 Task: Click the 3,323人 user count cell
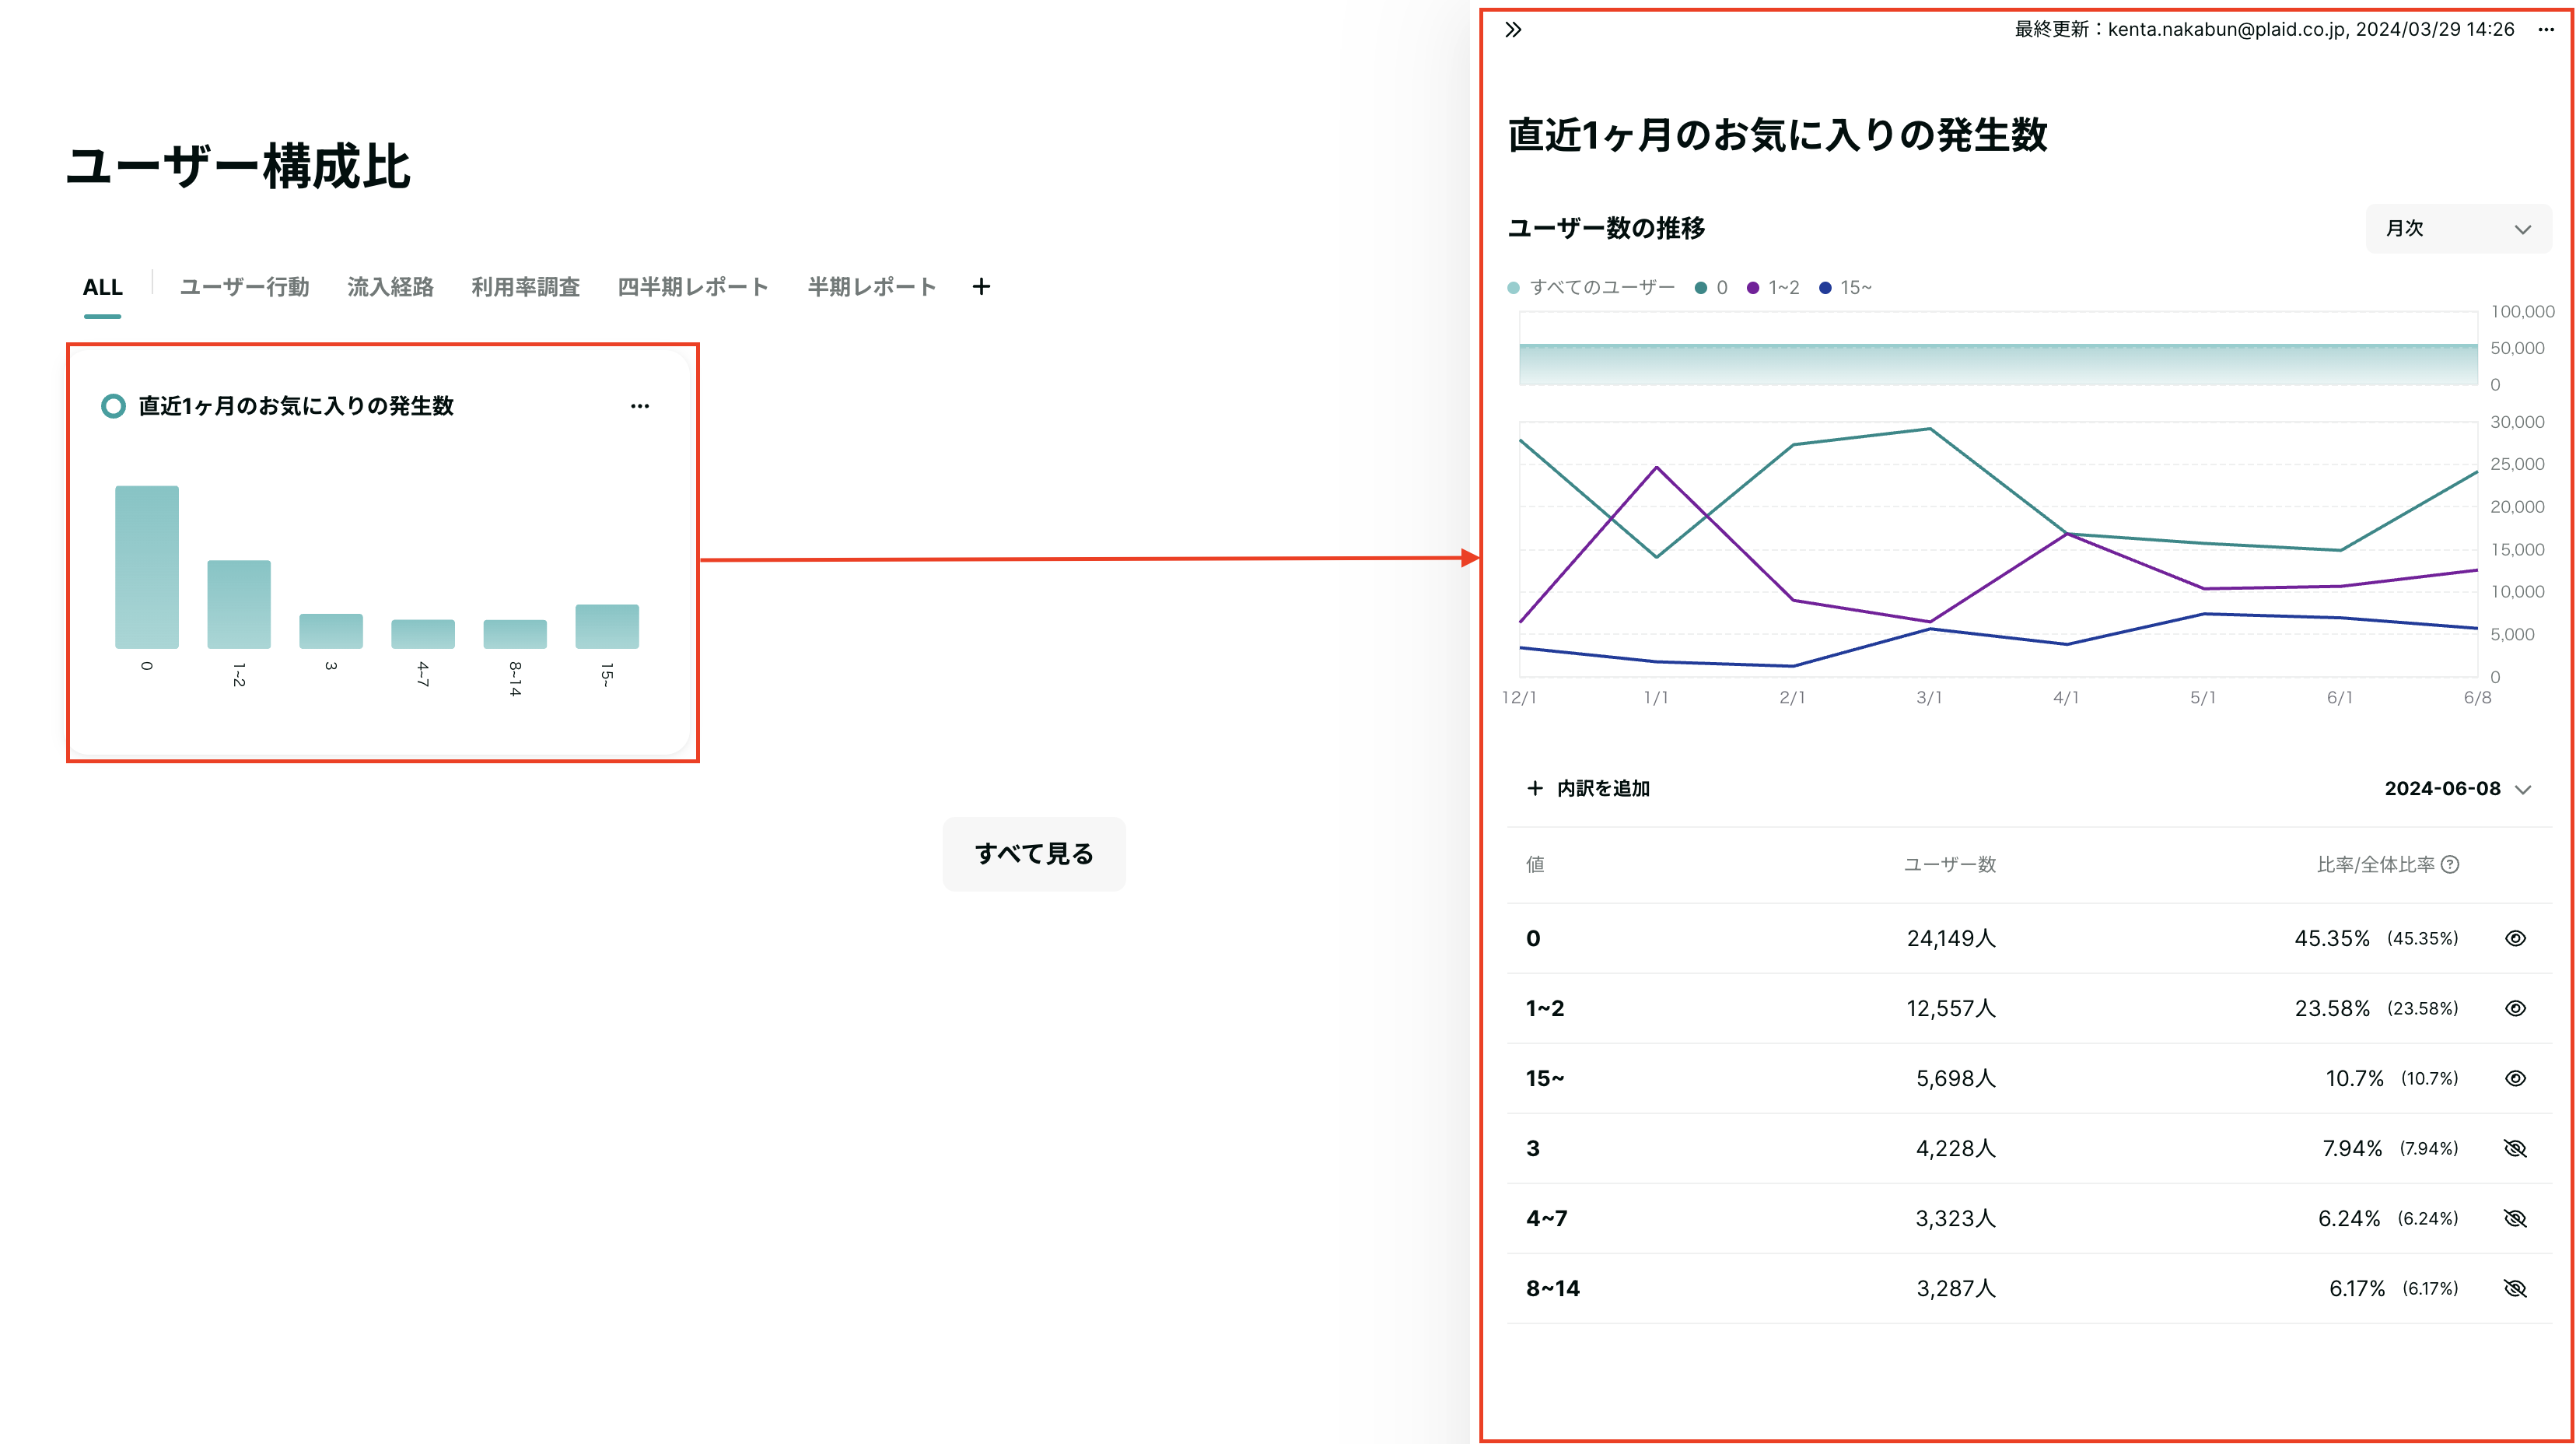point(1956,1219)
